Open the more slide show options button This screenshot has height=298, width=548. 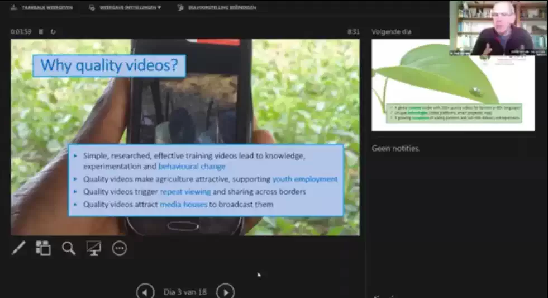(x=120, y=248)
